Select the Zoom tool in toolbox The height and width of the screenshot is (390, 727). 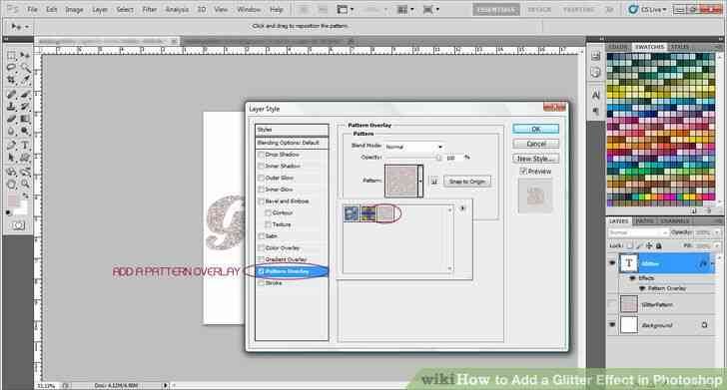click(25, 185)
